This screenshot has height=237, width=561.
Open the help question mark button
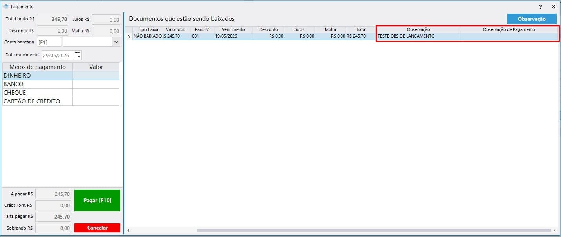541,7
